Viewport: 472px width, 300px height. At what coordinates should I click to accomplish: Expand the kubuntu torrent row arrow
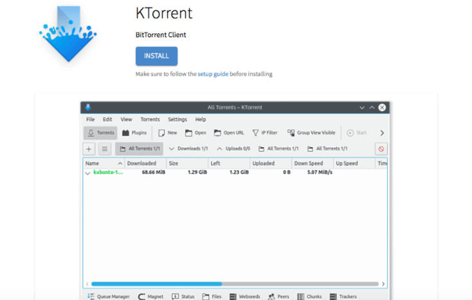pos(87,173)
